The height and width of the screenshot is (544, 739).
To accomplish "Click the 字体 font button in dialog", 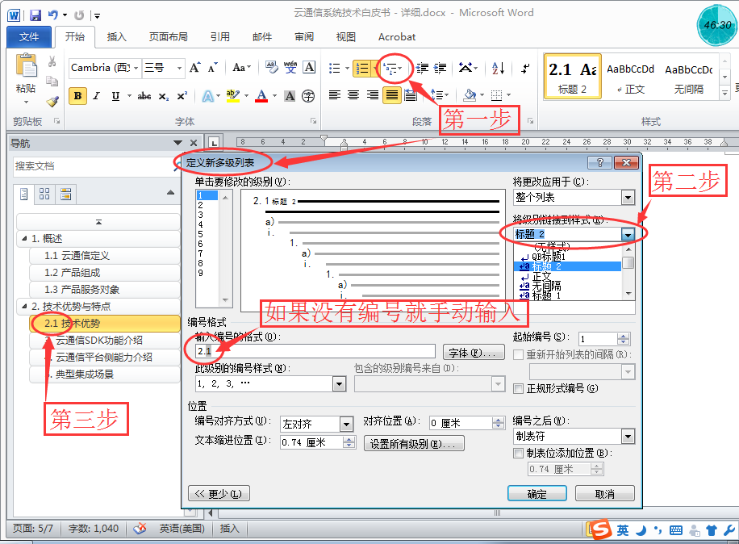I will pyautogui.click(x=474, y=352).
